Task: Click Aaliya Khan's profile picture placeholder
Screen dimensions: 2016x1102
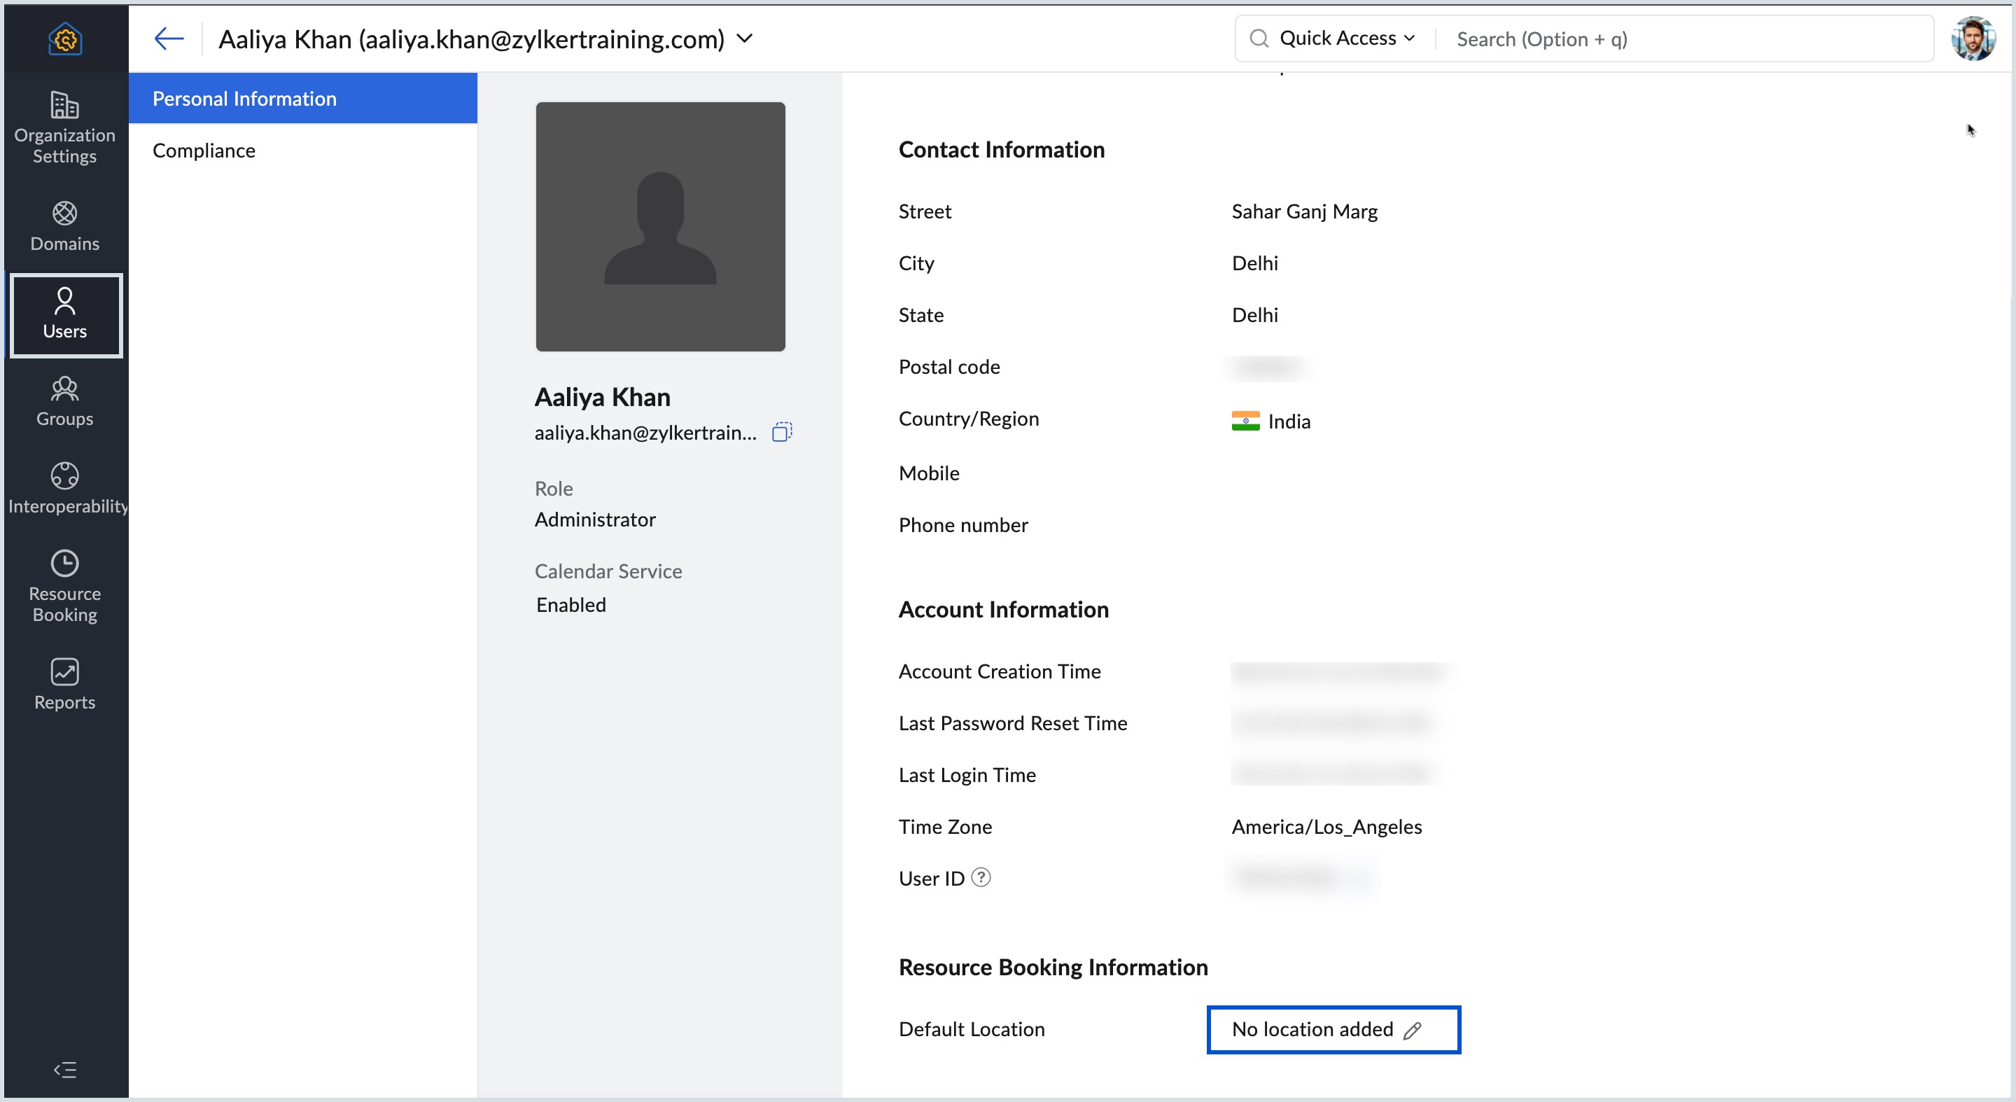Action: point(659,227)
